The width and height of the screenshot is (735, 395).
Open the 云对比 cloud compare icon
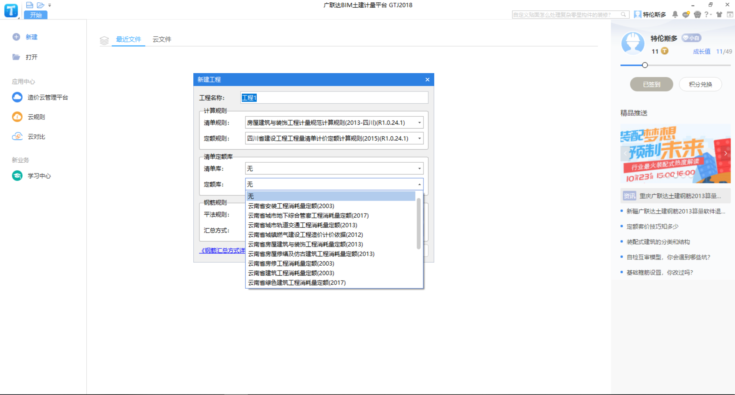(x=17, y=136)
